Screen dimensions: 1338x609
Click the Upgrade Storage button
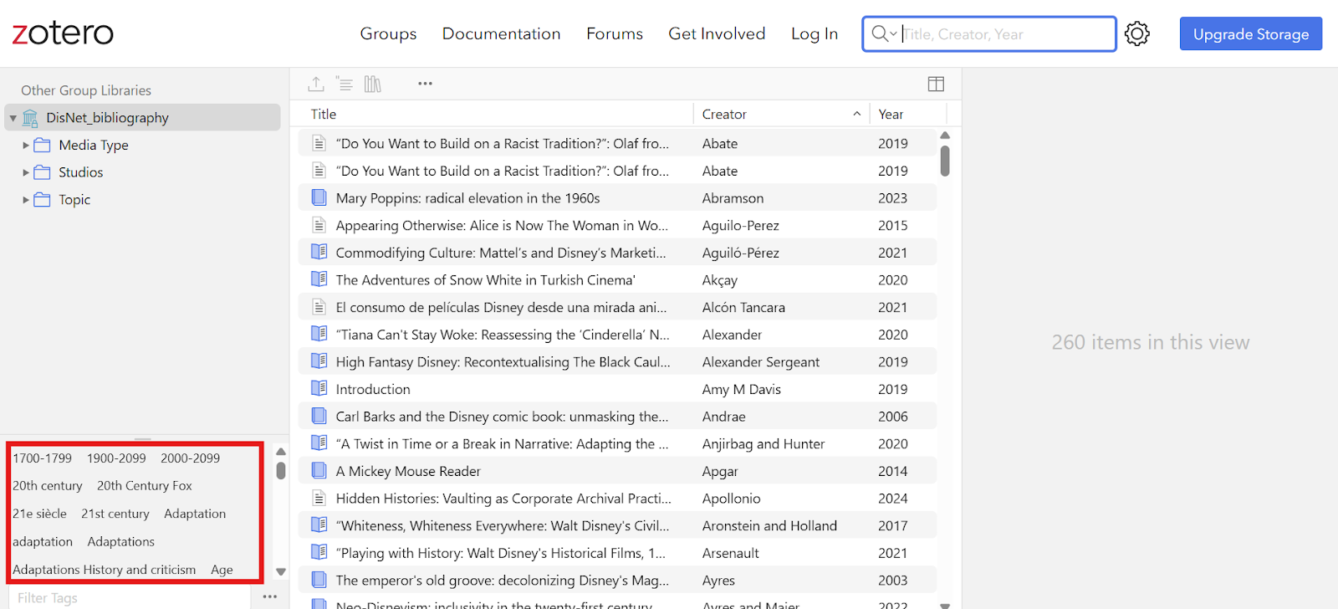[1251, 33]
